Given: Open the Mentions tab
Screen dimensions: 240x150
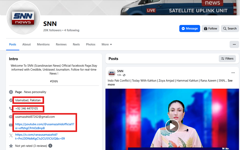Looking at the screenshot, I should [x=43, y=44].
